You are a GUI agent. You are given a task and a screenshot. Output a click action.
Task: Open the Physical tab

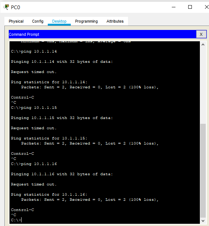coord(16,21)
